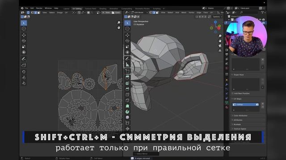Open the Outliner filter dropdown
Screen dimensions: 286x160
click(x=263, y=12)
